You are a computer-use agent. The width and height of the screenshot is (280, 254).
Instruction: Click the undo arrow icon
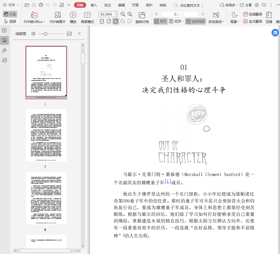pos(47,5)
